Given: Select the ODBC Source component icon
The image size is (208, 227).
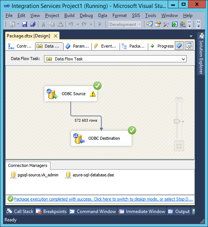Looking at the screenshot, I should tap(52, 94).
